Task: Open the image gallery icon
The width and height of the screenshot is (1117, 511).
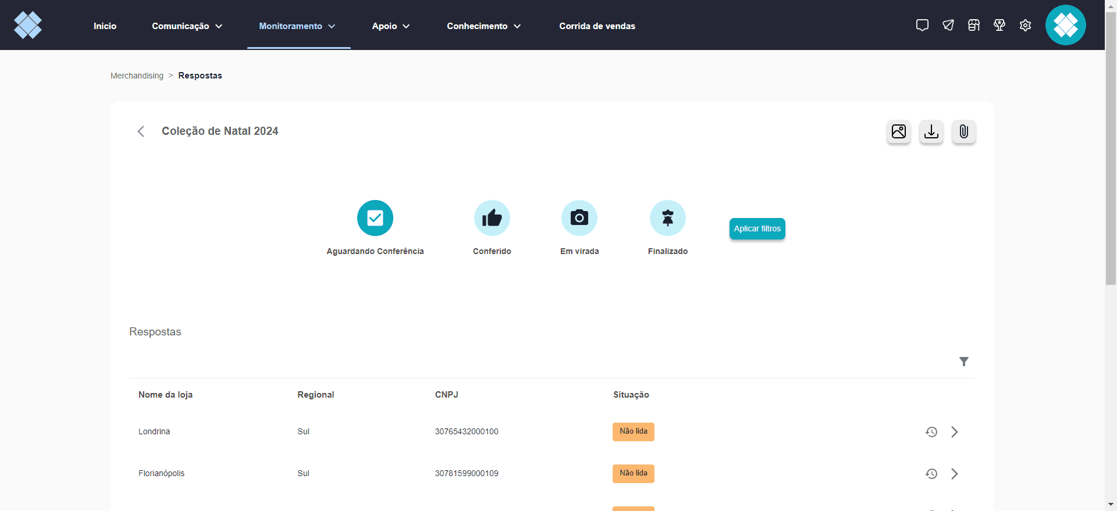Action: 899,132
